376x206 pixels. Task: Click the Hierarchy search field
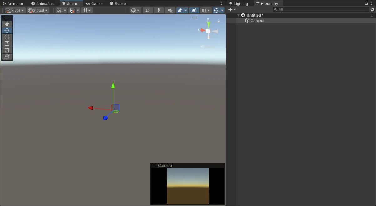coord(321,9)
